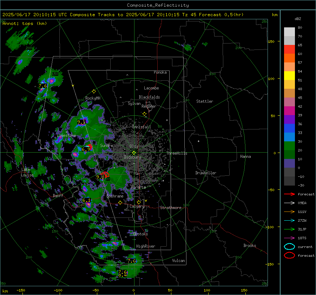
Task: Click the Calgary city label
Action: 137,206
